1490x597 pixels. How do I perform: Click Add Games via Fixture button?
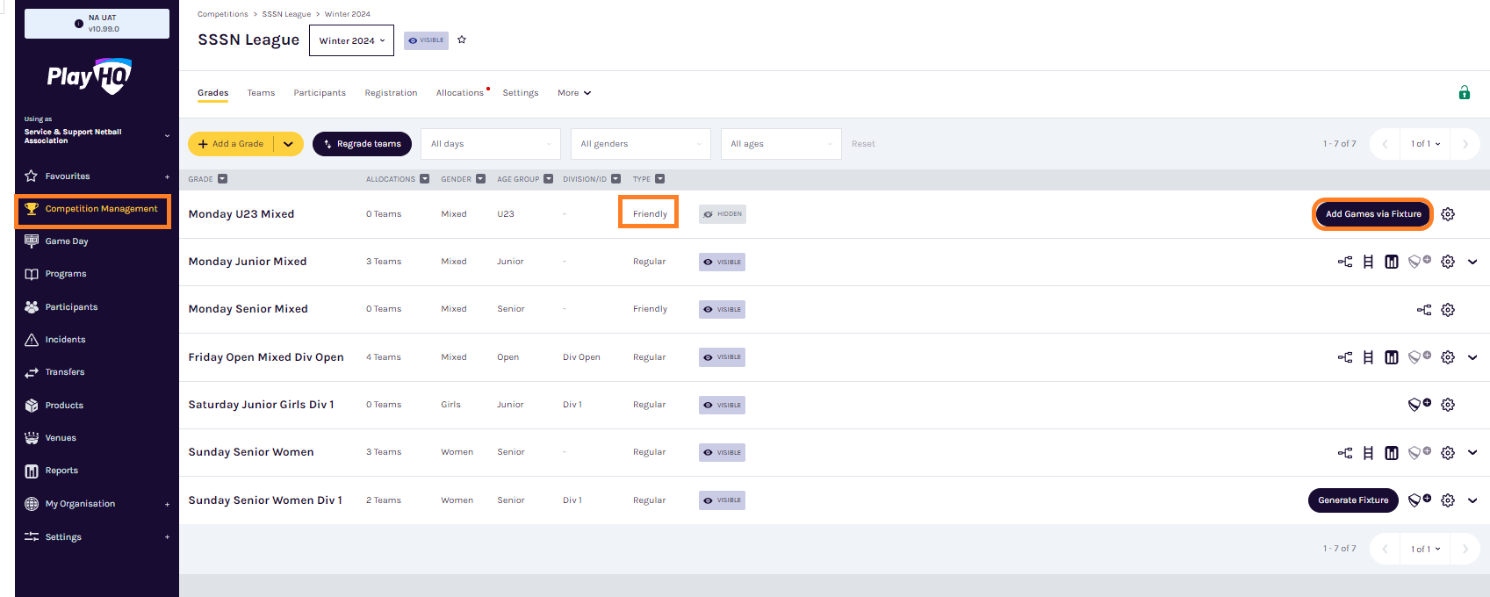pyautogui.click(x=1373, y=214)
